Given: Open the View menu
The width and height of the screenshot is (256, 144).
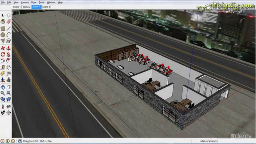Looking at the screenshot, I should (x=16, y=2).
